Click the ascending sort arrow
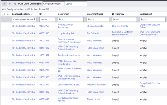Screen dimensions: 167x105 coord(31,14)
